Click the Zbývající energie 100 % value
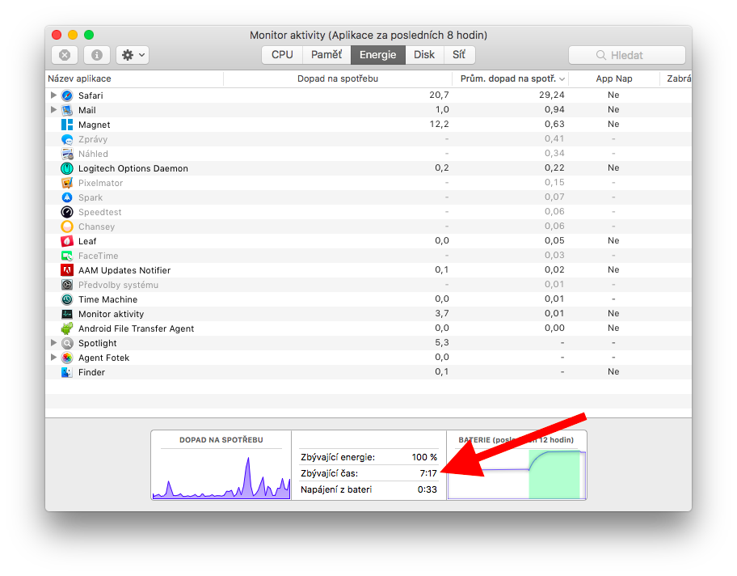This screenshot has width=737, height=576. [x=424, y=457]
